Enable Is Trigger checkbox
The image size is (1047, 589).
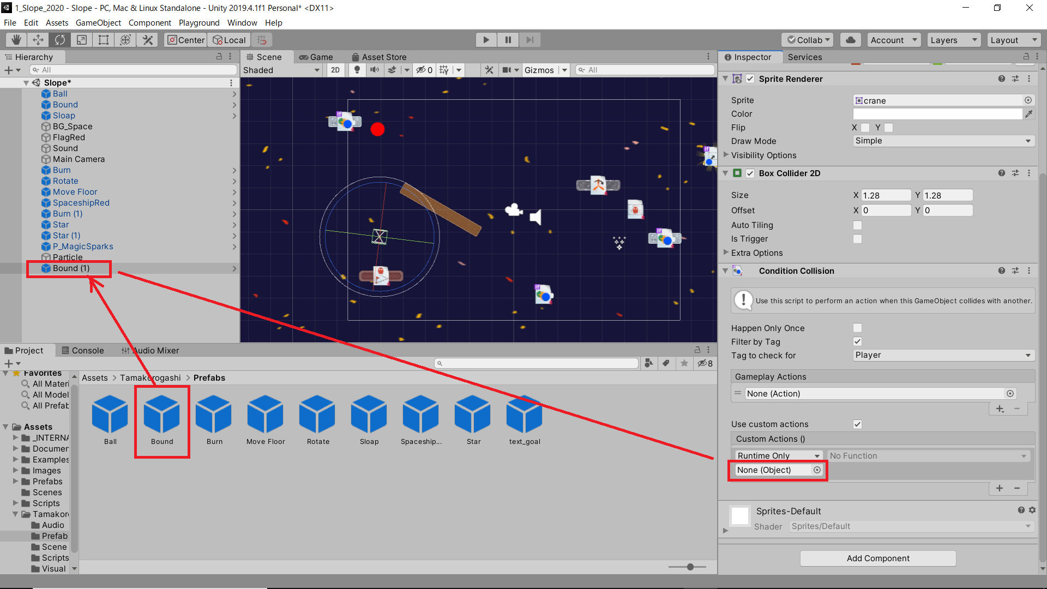pos(857,239)
